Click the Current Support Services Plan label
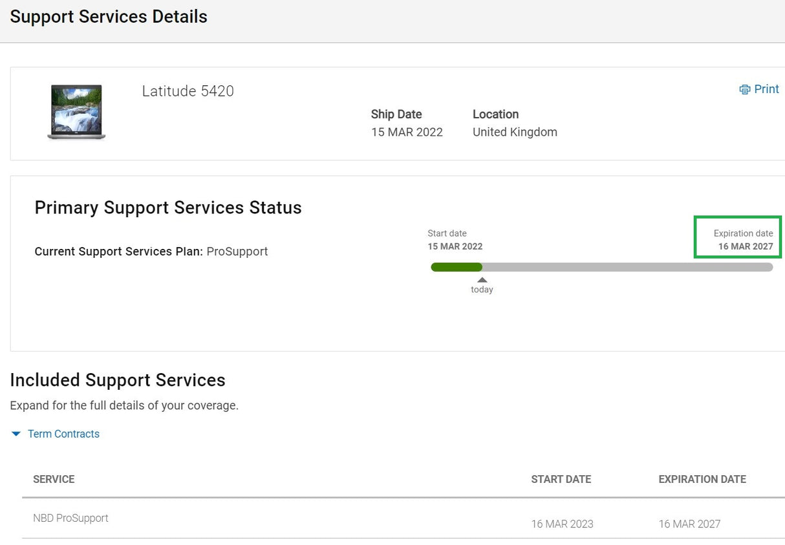The height and width of the screenshot is (545, 785). click(119, 251)
